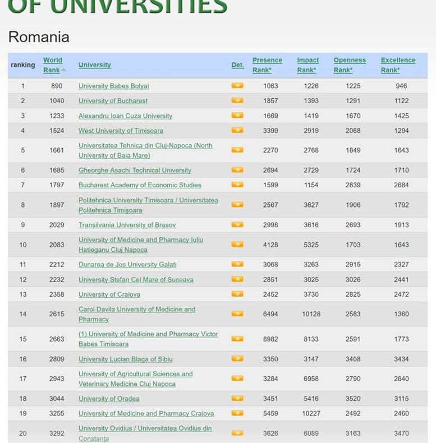This screenshot has height=443, width=436.
Task: Open details icon for Victor Babes Timisoara
Action: [x=237, y=339]
